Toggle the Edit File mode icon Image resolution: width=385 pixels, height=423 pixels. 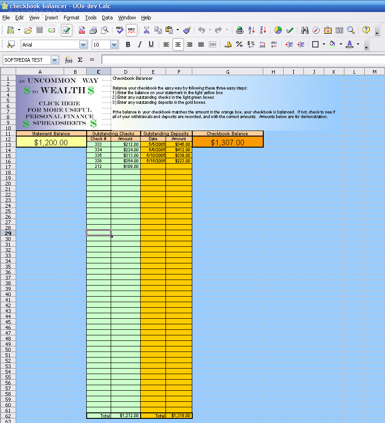pyautogui.click(x=66, y=30)
